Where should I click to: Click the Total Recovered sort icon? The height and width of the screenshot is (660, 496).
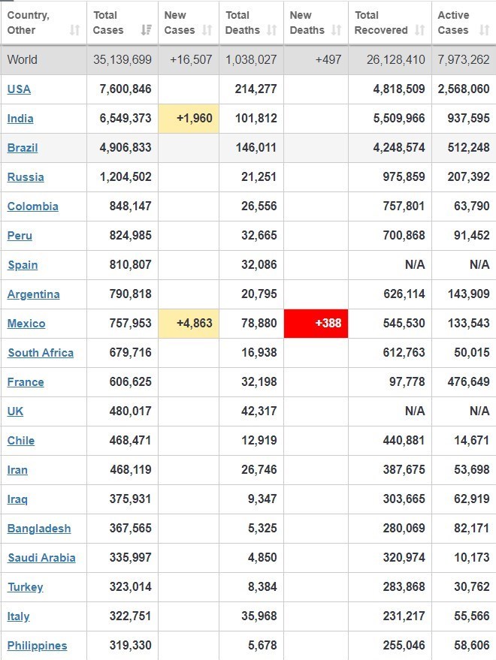click(x=419, y=30)
